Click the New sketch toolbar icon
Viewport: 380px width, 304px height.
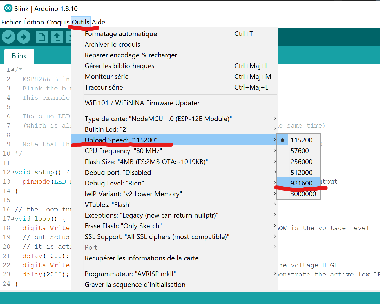[x=42, y=37]
